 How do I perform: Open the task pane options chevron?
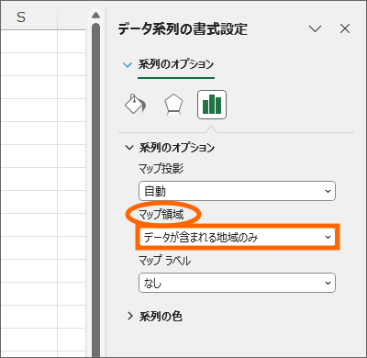(x=315, y=28)
